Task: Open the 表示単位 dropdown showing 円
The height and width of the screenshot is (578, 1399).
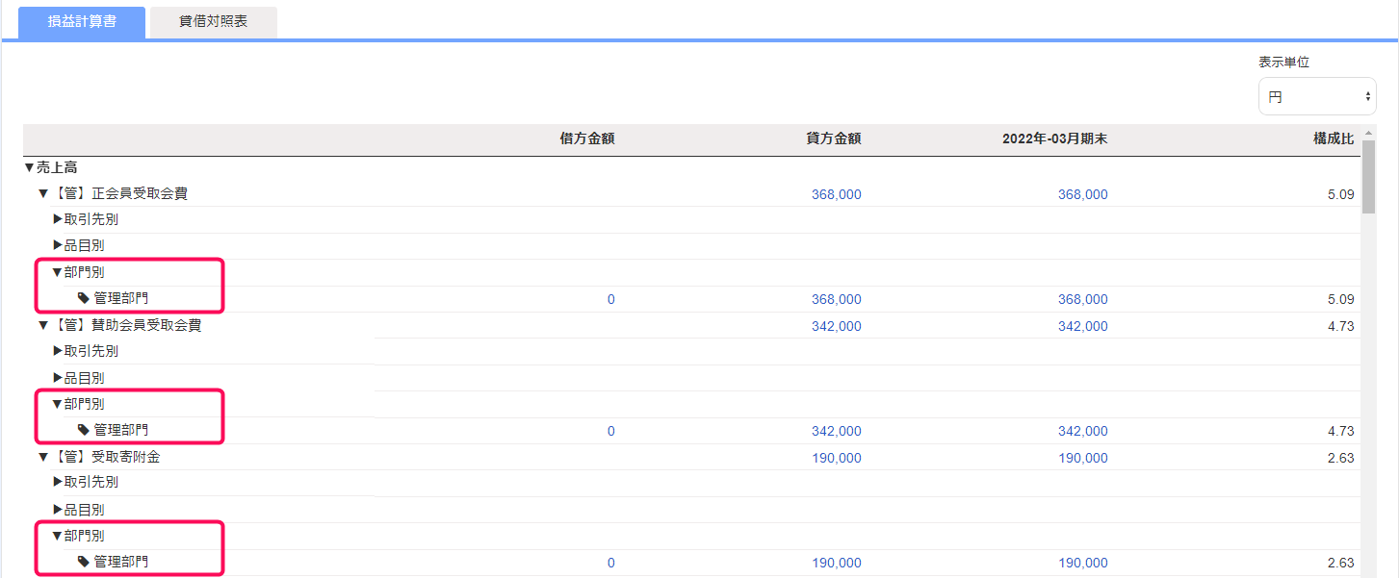Action: pos(1317,96)
